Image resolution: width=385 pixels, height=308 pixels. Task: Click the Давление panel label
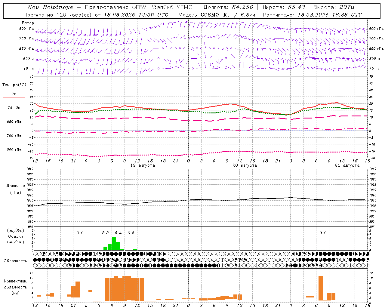(x=16, y=186)
